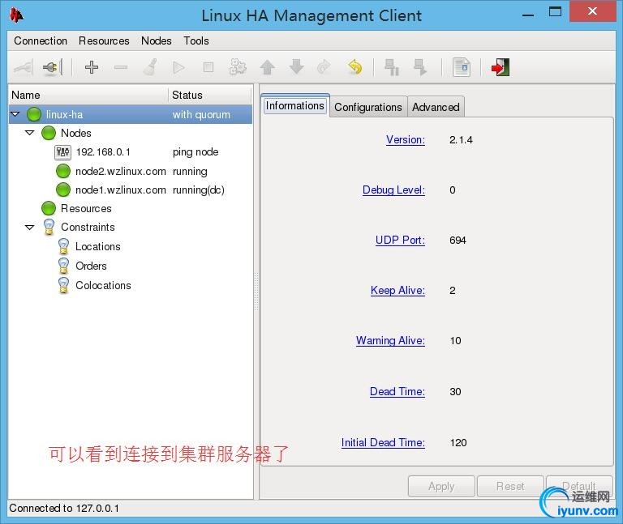This screenshot has height=524, width=623.
Task: Click the Debug Level link
Action: (393, 190)
